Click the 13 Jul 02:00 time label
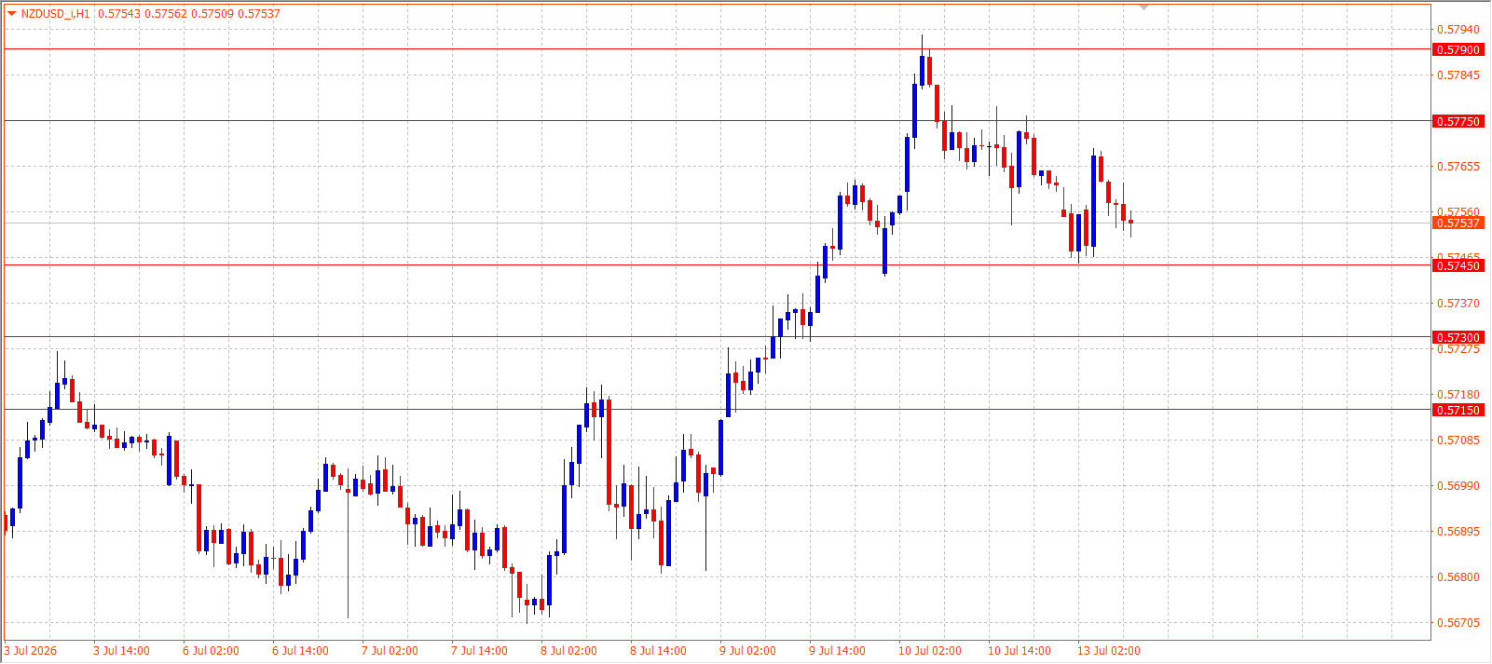This screenshot has width=1492, height=664. (1109, 651)
